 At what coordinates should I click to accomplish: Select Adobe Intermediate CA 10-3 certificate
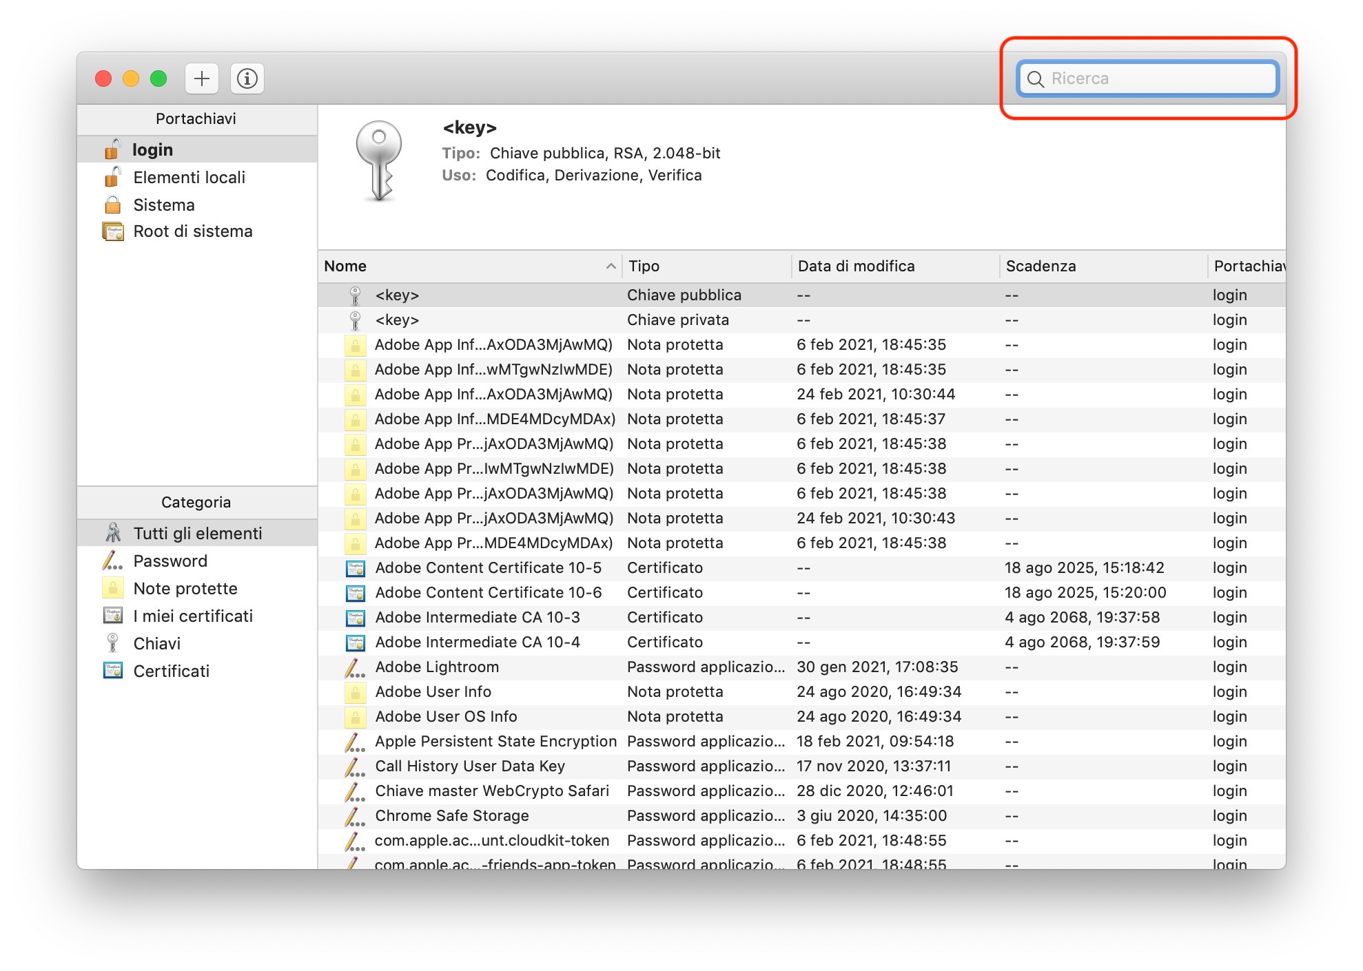pyautogui.click(x=477, y=617)
